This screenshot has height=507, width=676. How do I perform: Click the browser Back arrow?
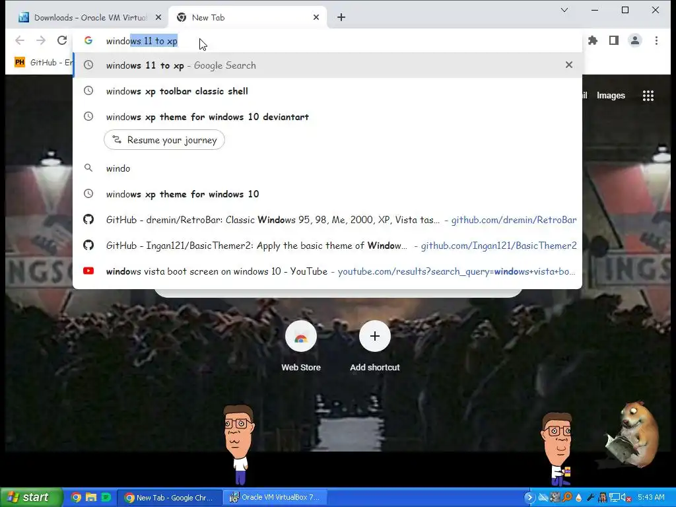20,40
